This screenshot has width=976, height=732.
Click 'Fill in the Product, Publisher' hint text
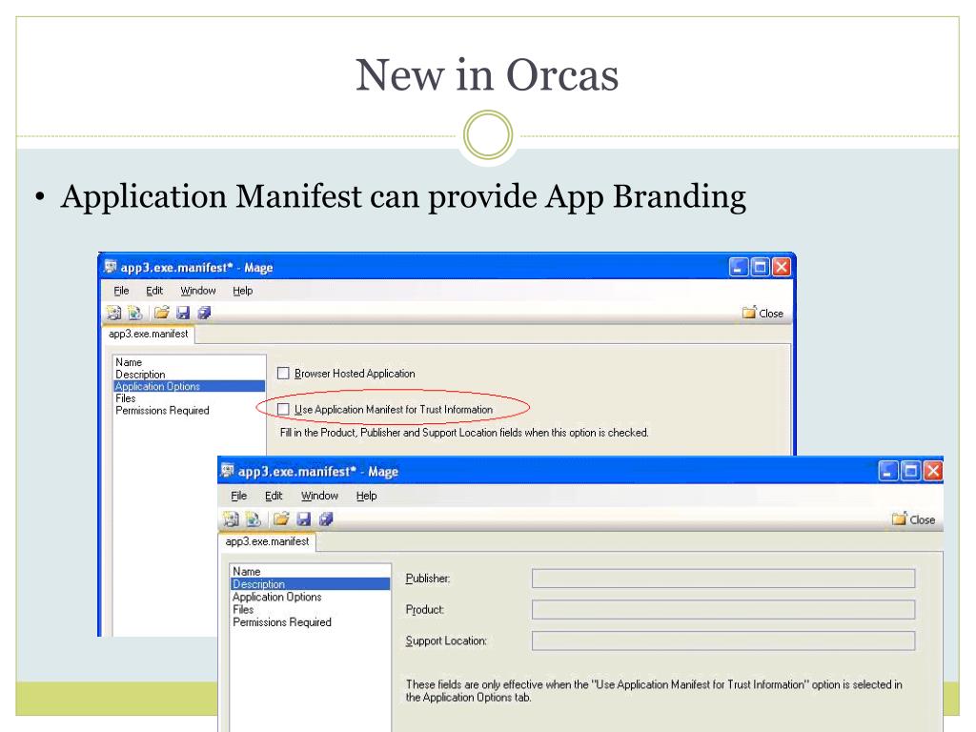[x=464, y=432]
